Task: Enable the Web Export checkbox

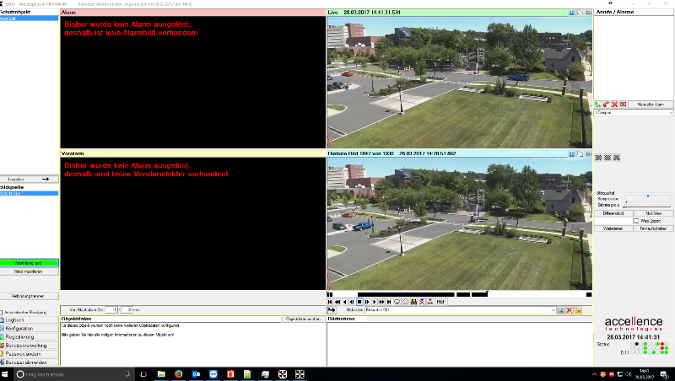Action: [x=636, y=221]
